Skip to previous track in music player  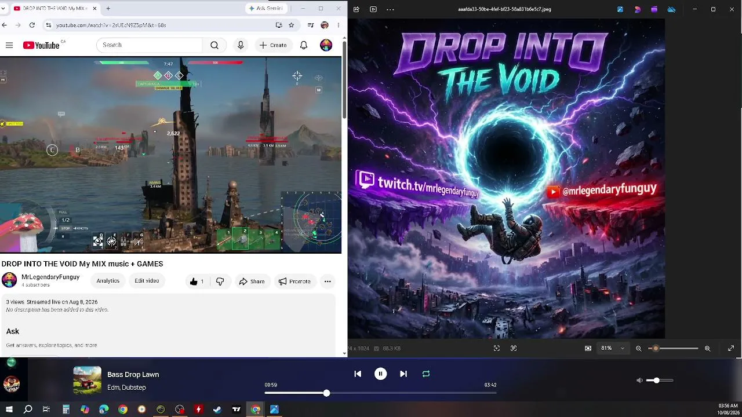[358, 374]
